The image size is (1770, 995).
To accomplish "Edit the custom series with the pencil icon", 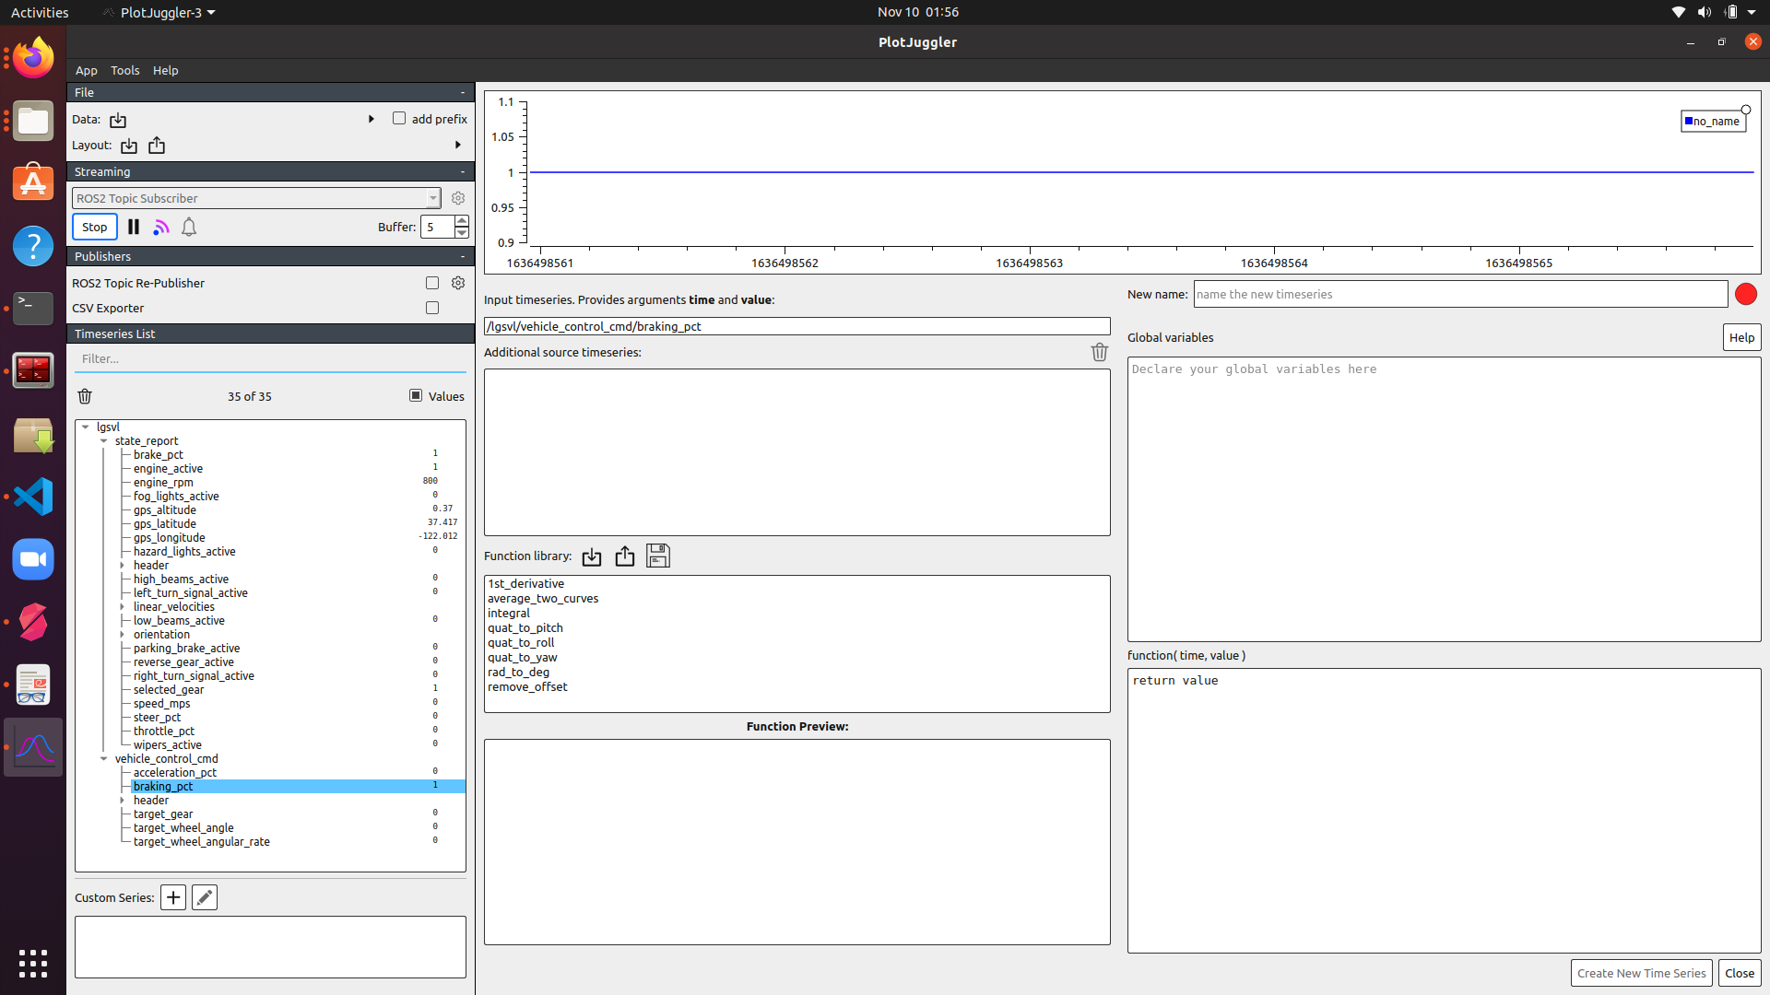I will click(205, 897).
